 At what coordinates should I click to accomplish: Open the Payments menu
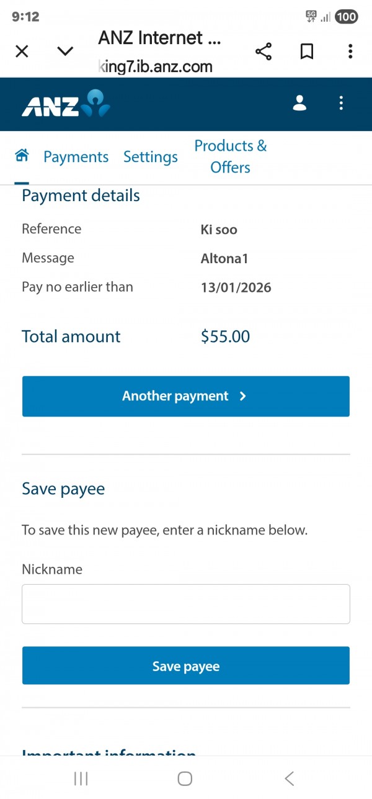[76, 157]
